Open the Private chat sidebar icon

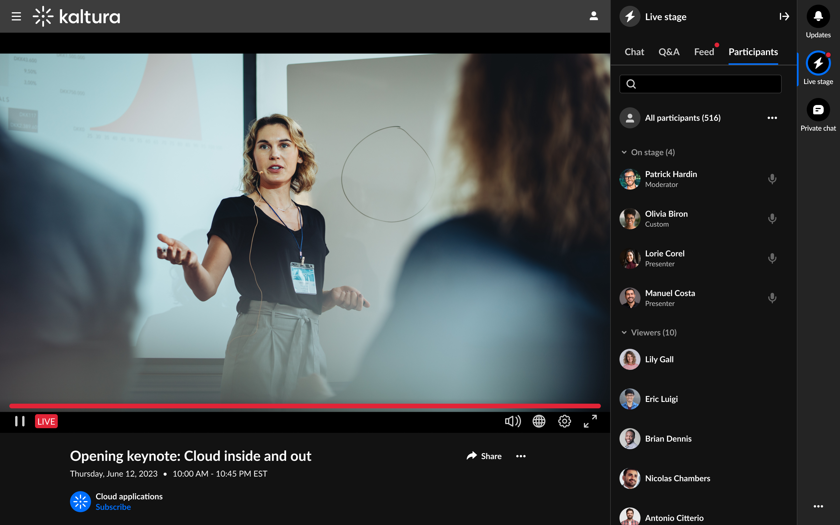click(x=818, y=110)
